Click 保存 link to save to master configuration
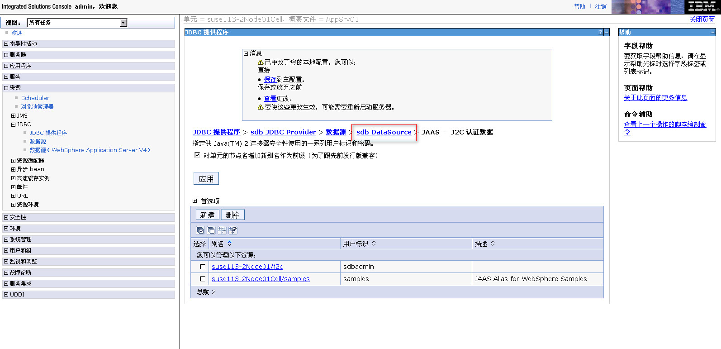721x349 pixels. tap(270, 80)
